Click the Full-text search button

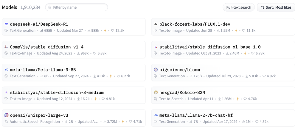pyautogui.click(x=238, y=7)
